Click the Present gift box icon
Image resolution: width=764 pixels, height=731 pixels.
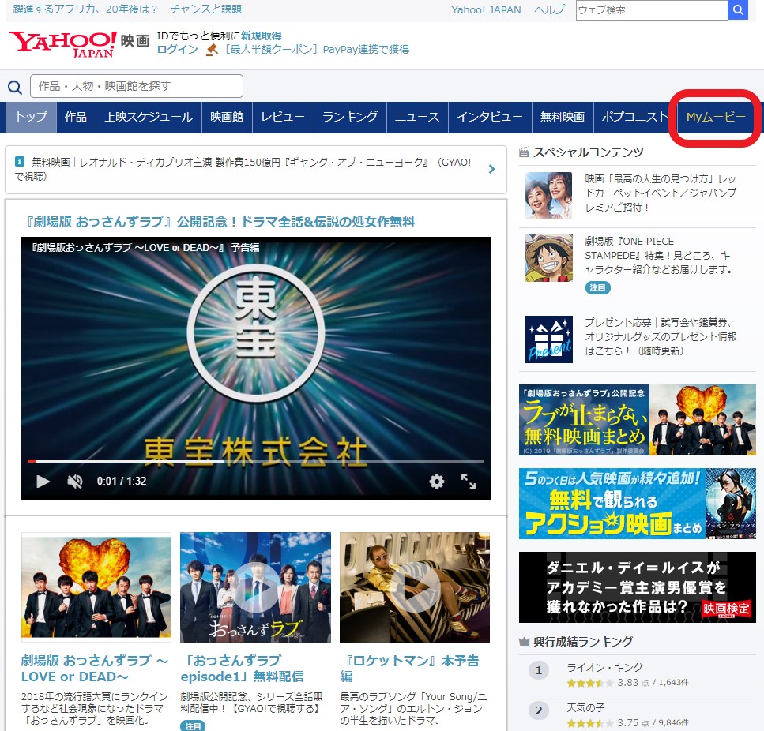(x=548, y=339)
